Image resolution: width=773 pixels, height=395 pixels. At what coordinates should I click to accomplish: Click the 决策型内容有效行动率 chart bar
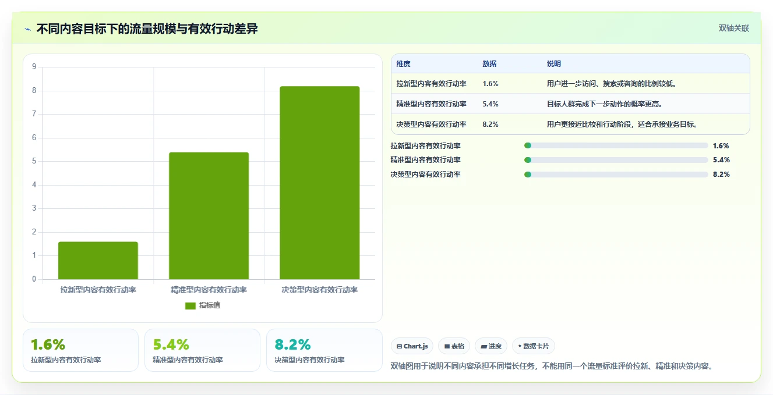tap(319, 183)
